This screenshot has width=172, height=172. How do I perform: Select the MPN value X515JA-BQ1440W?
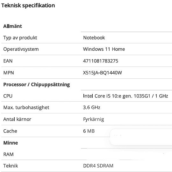(x=103, y=73)
